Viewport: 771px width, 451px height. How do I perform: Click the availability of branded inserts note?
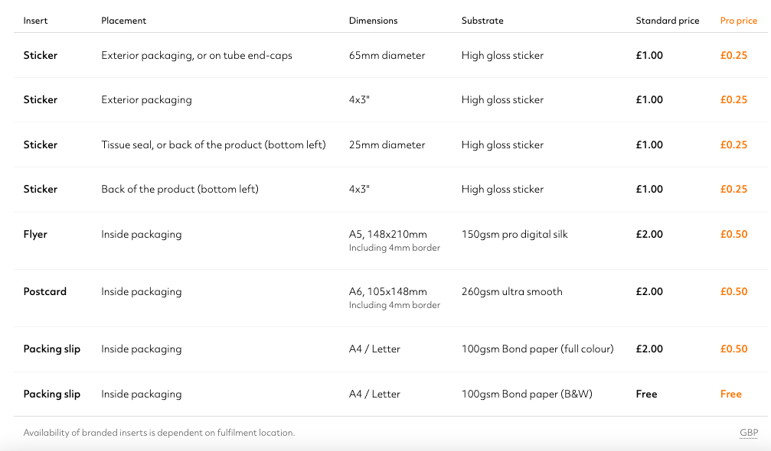pyautogui.click(x=159, y=433)
